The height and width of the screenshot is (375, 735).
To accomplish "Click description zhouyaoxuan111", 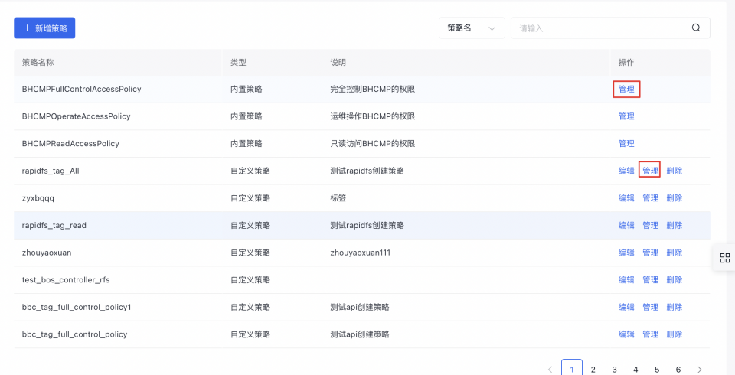I will point(360,253).
